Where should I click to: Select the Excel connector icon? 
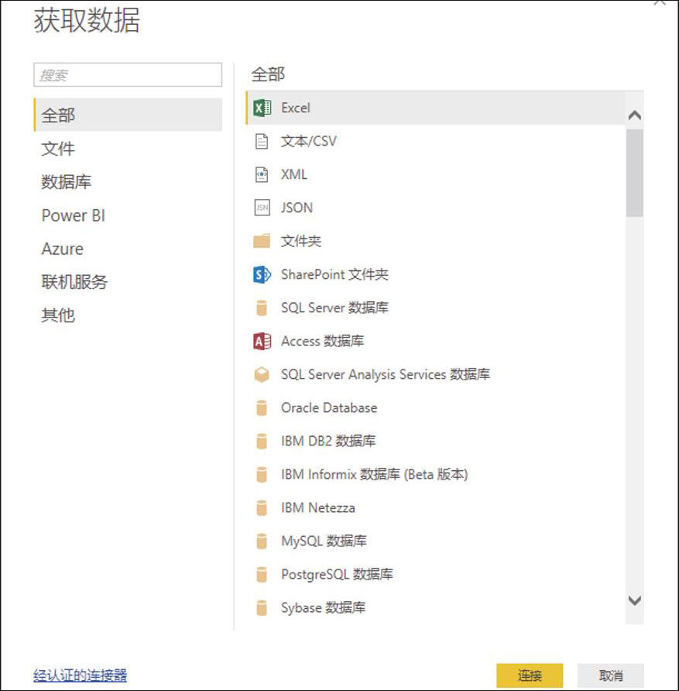[x=262, y=108]
